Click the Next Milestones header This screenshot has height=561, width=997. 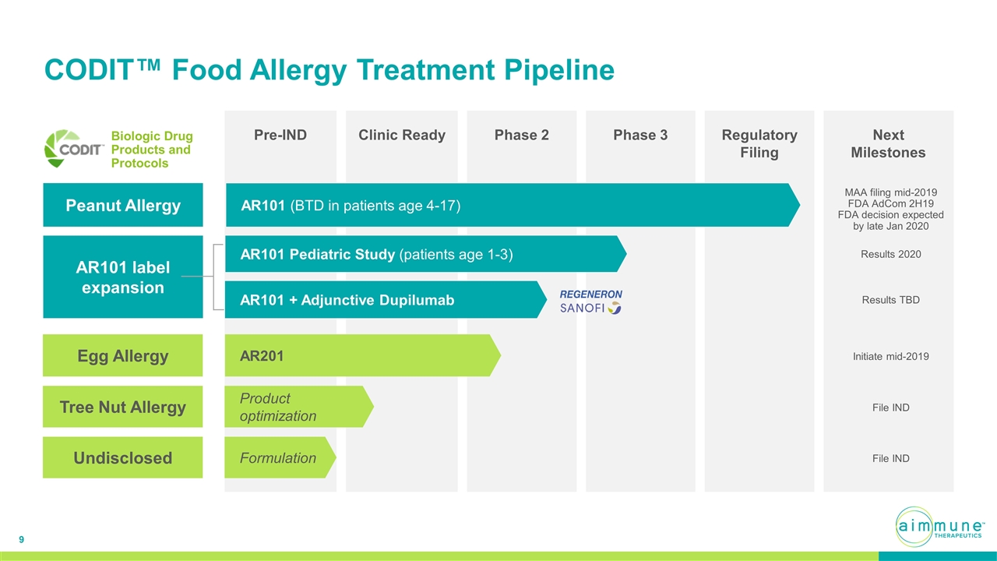click(888, 143)
